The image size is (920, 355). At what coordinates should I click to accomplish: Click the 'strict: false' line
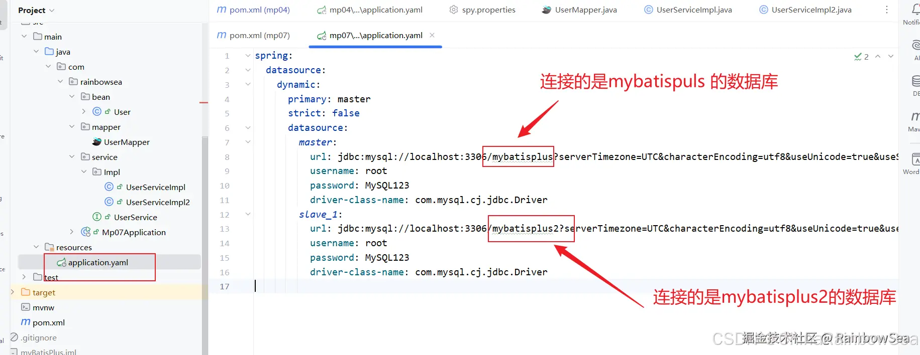(324, 113)
